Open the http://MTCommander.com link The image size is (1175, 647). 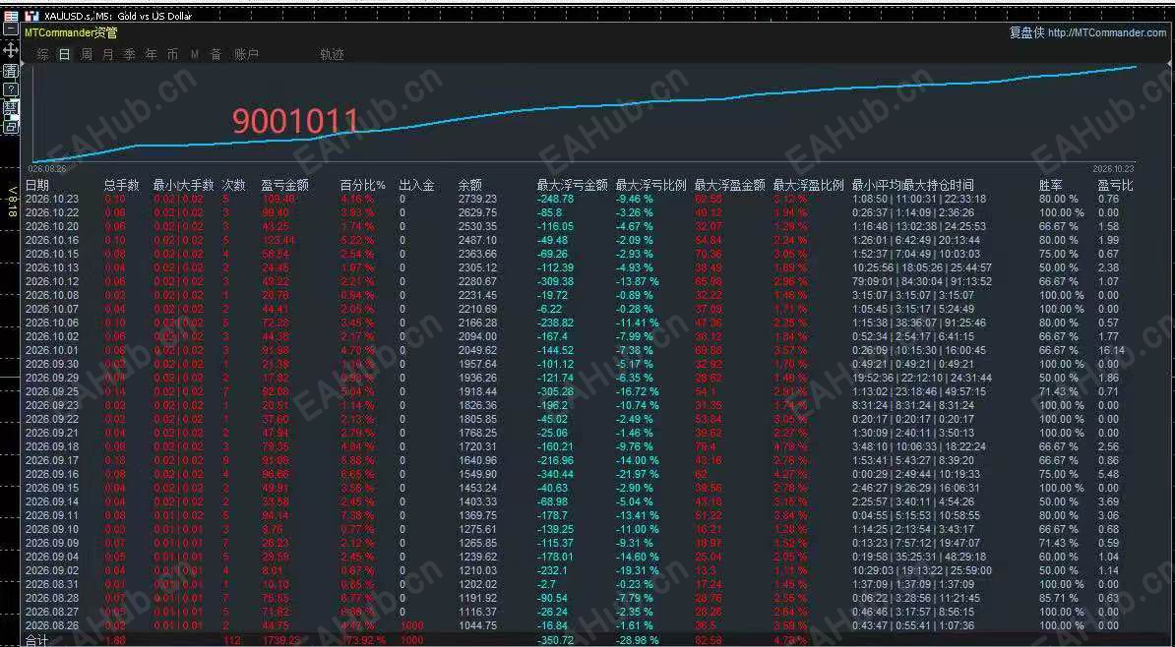pyautogui.click(x=1107, y=33)
